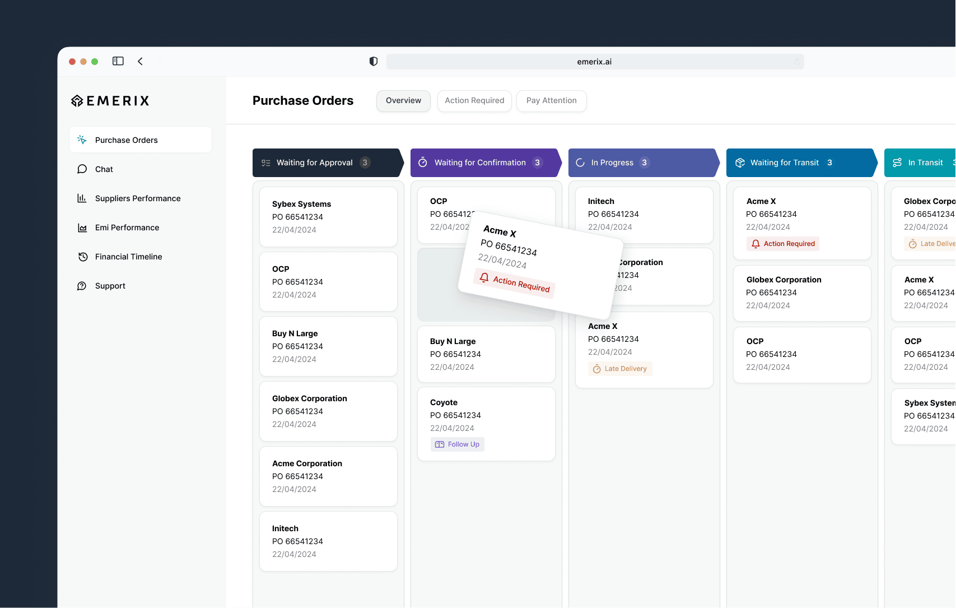Viewport: 956px width, 608px height.
Task: Open Globex Corporation card in Waiting for Approval
Action: (x=328, y=411)
